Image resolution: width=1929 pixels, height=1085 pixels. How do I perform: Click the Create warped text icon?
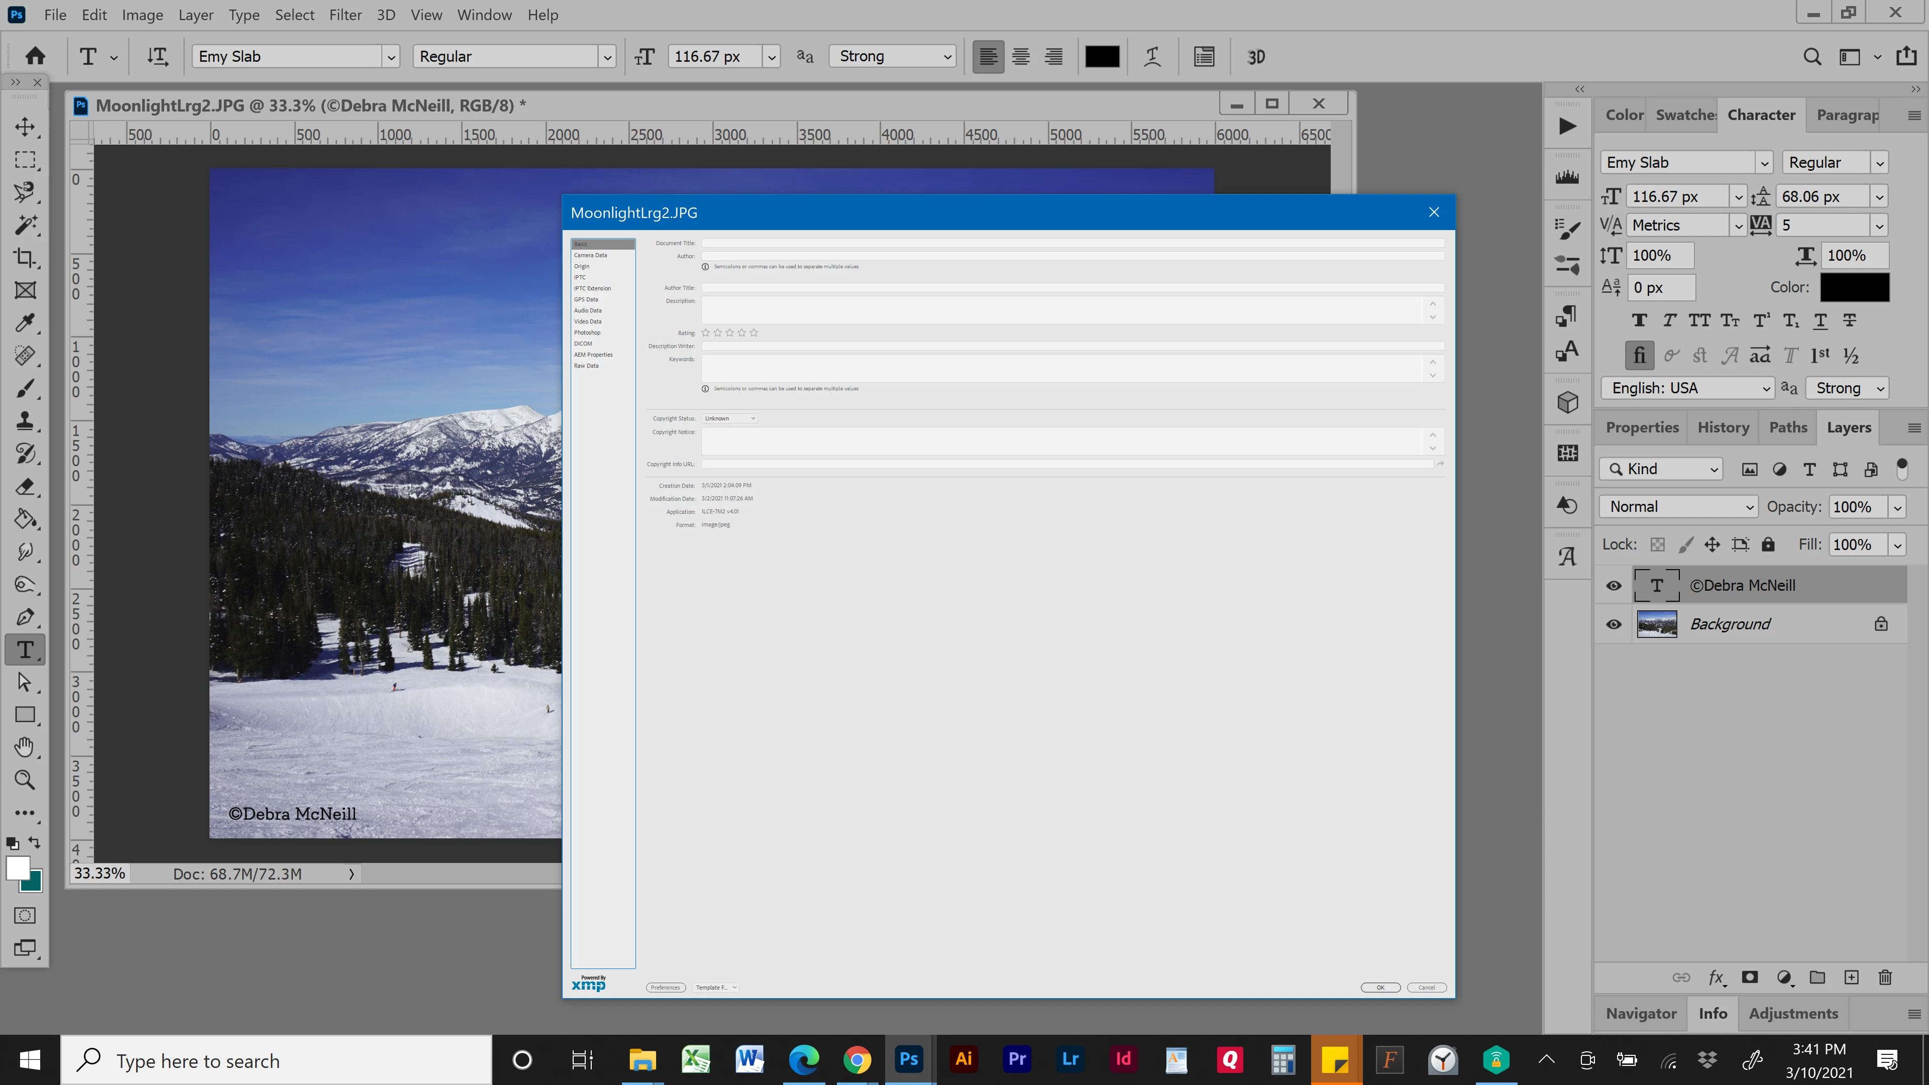coord(1152,57)
